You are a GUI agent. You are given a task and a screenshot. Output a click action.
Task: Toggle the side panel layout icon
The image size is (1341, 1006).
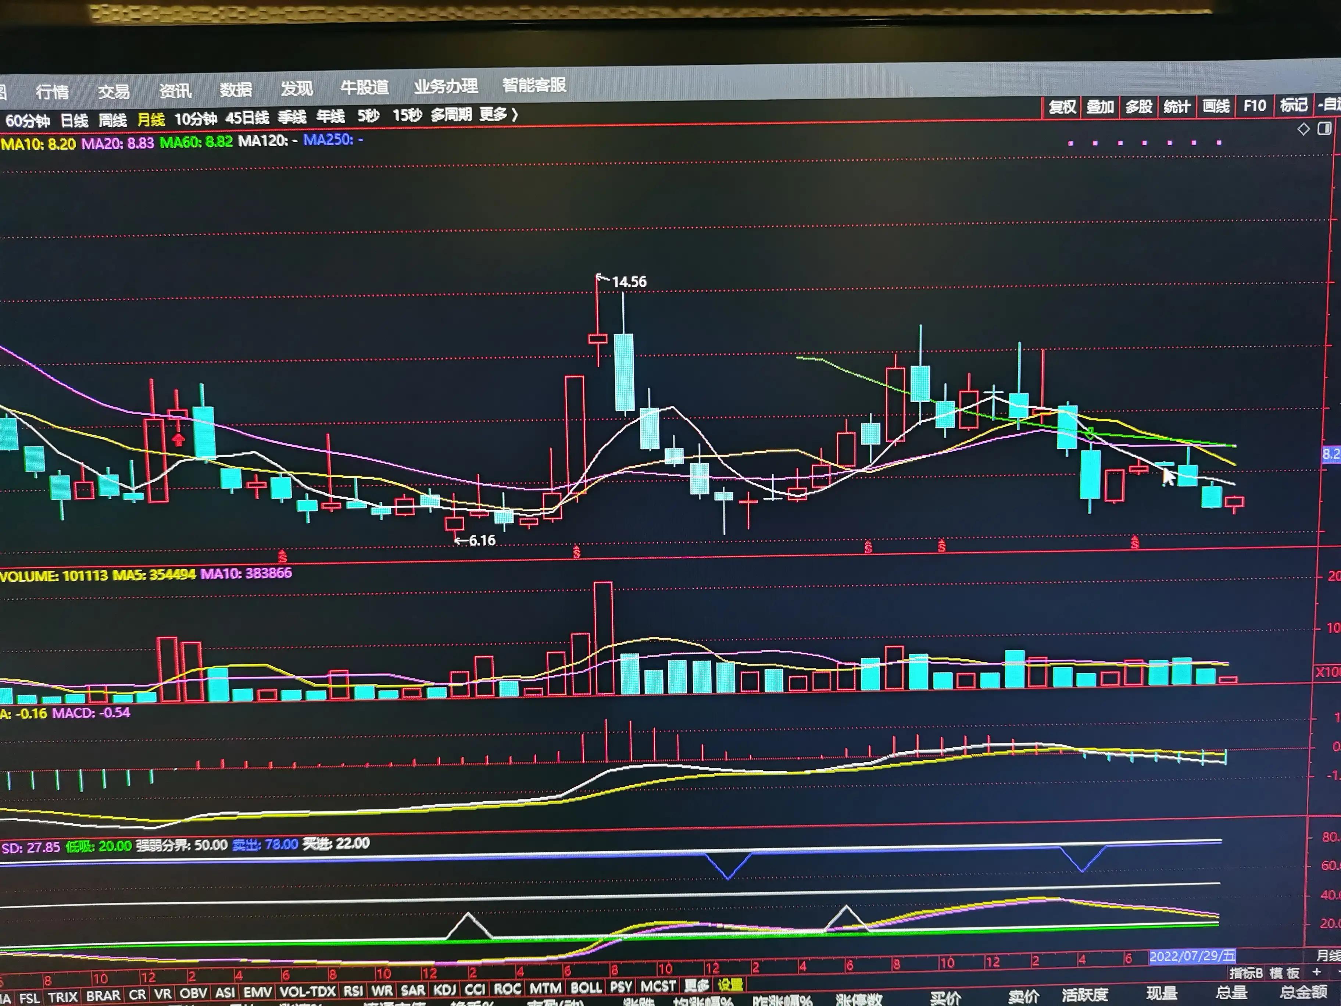click(x=1324, y=129)
